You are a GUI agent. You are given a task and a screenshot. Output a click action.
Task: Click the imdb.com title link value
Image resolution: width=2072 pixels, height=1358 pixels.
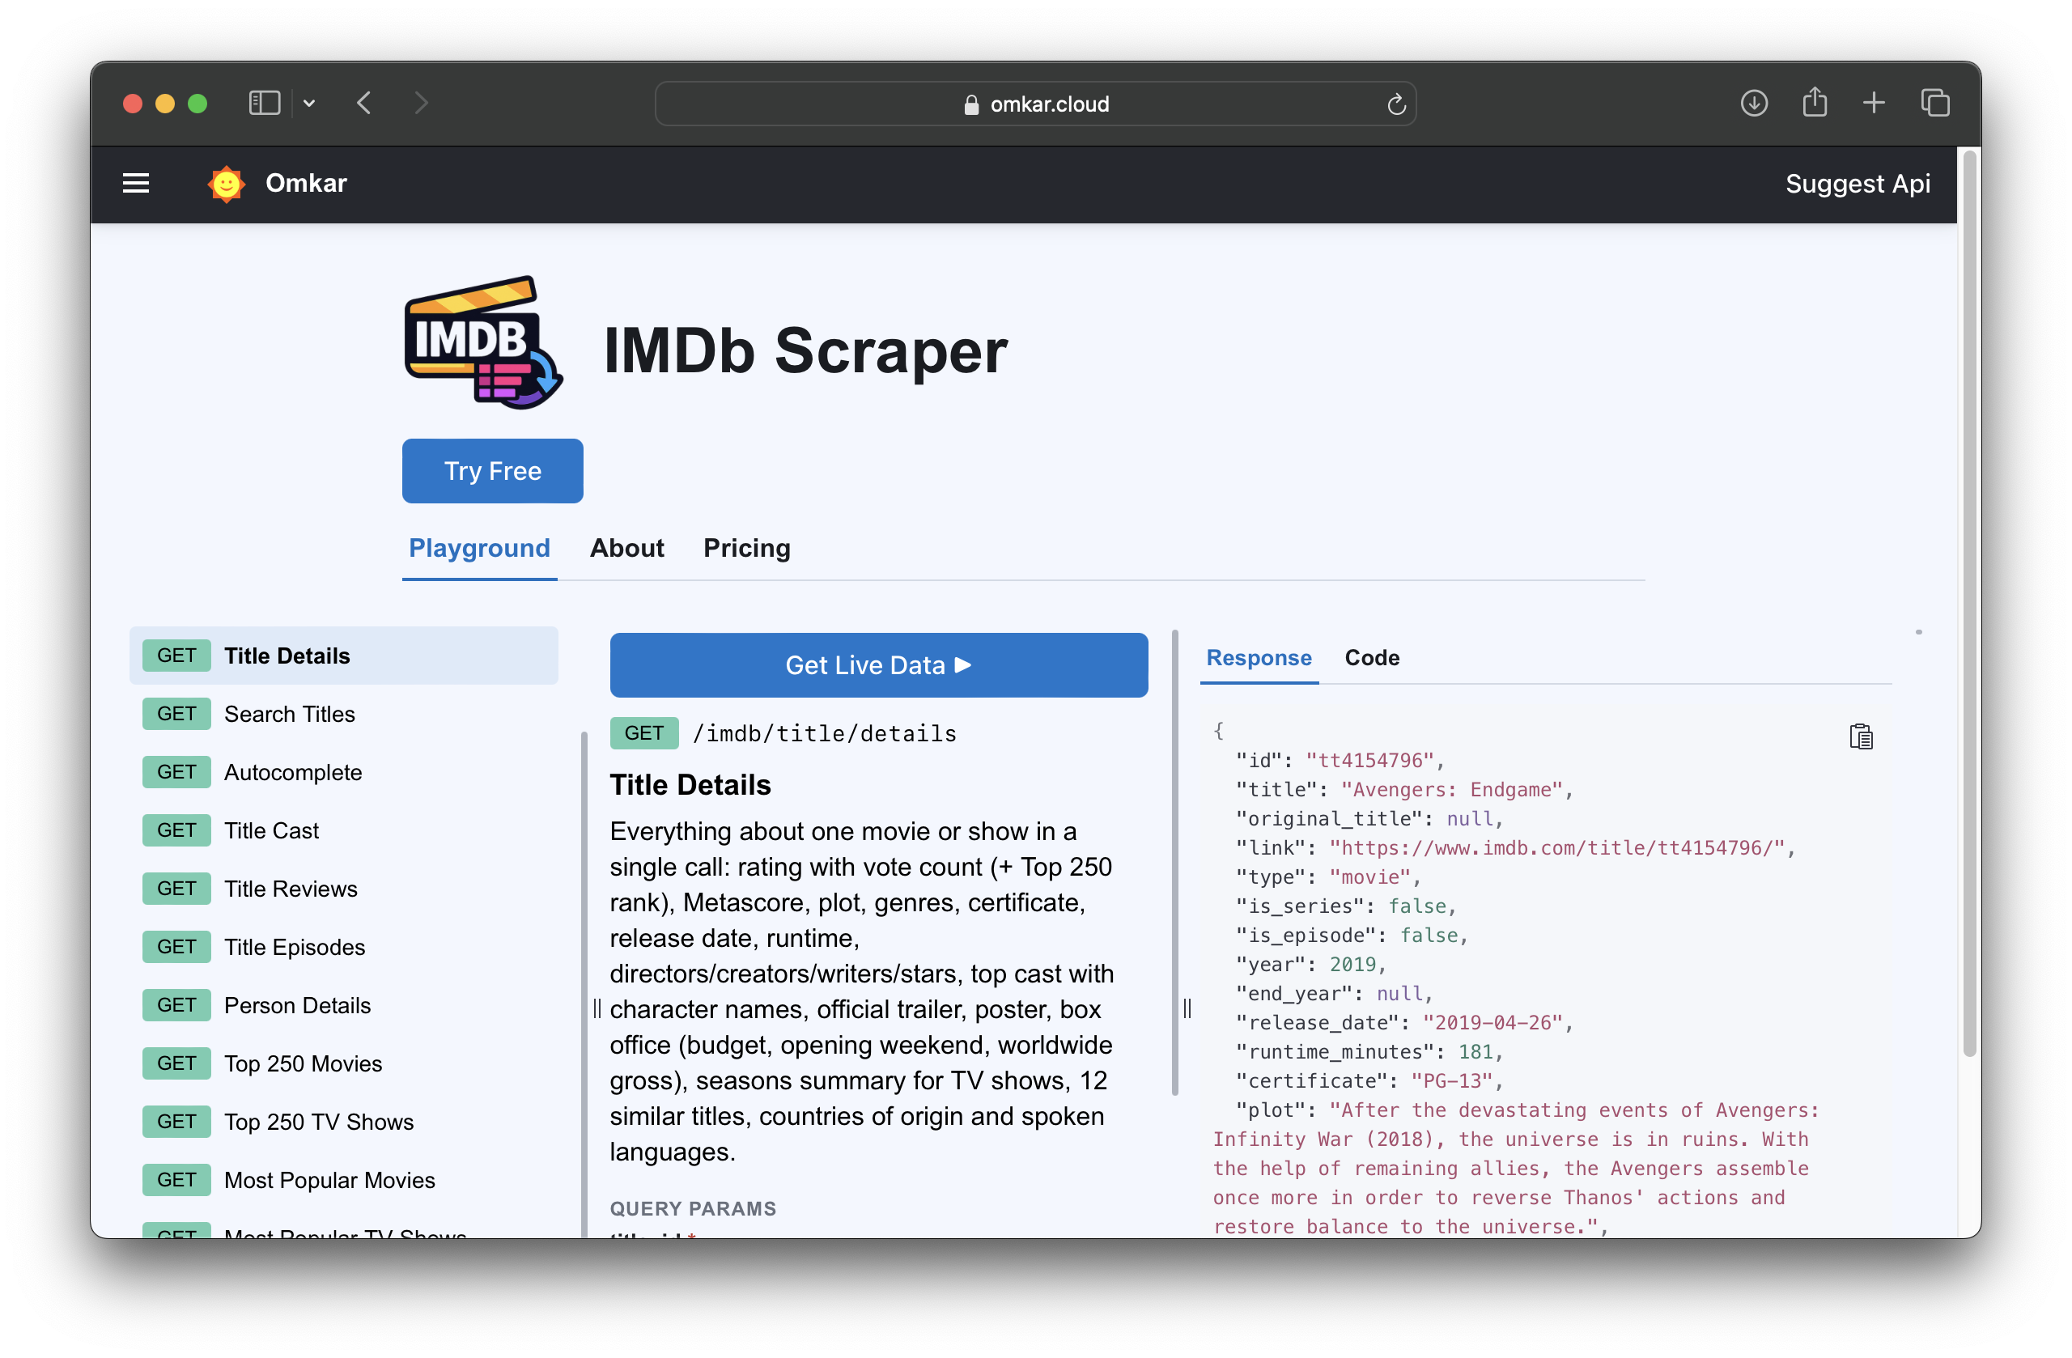pyautogui.click(x=1556, y=848)
